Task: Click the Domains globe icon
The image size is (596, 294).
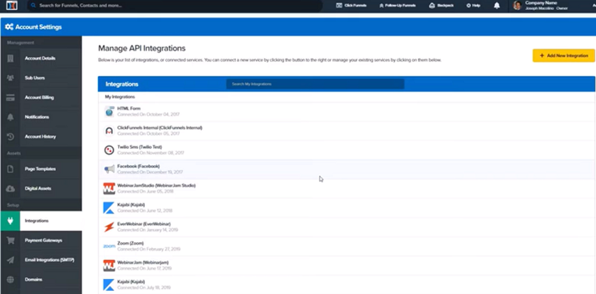Action: pyautogui.click(x=10, y=280)
